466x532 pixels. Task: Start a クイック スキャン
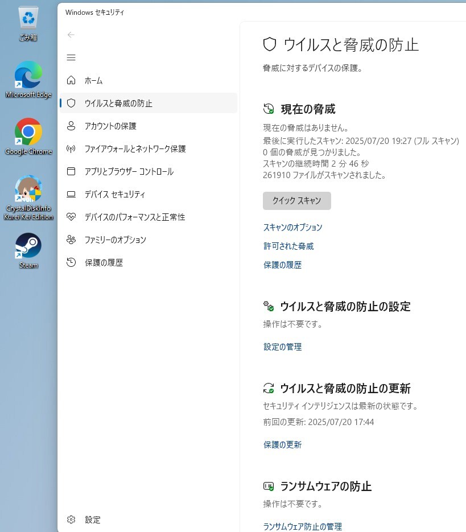pos(296,201)
